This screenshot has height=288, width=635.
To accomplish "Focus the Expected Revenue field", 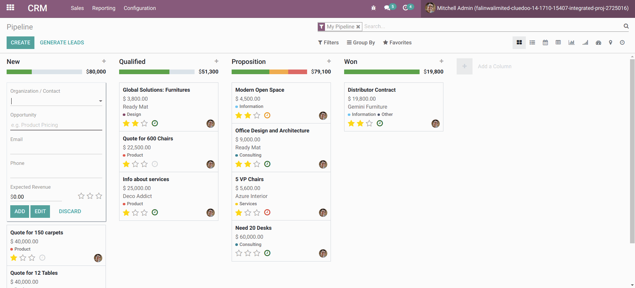I will pos(36,197).
